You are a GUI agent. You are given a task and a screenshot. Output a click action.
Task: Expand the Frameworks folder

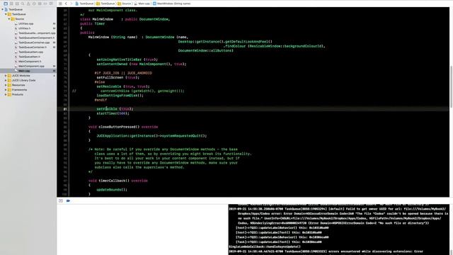click(6, 90)
